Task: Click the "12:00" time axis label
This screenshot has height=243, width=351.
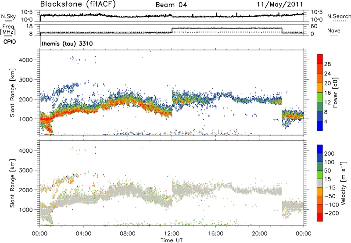Action: tap(172, 234)
